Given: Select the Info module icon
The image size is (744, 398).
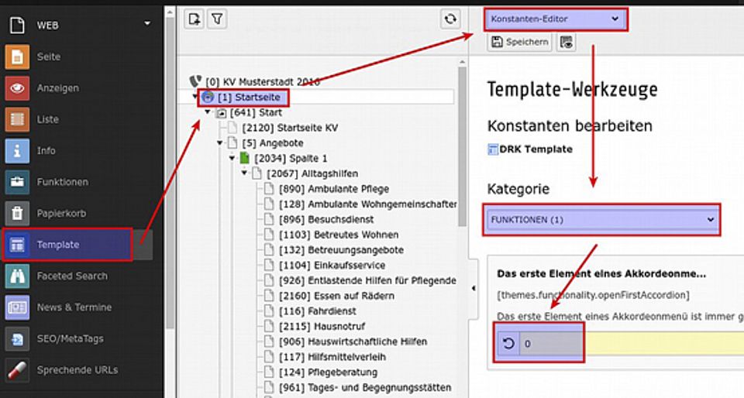Looking at the screenshot, I should coord(17,151).
